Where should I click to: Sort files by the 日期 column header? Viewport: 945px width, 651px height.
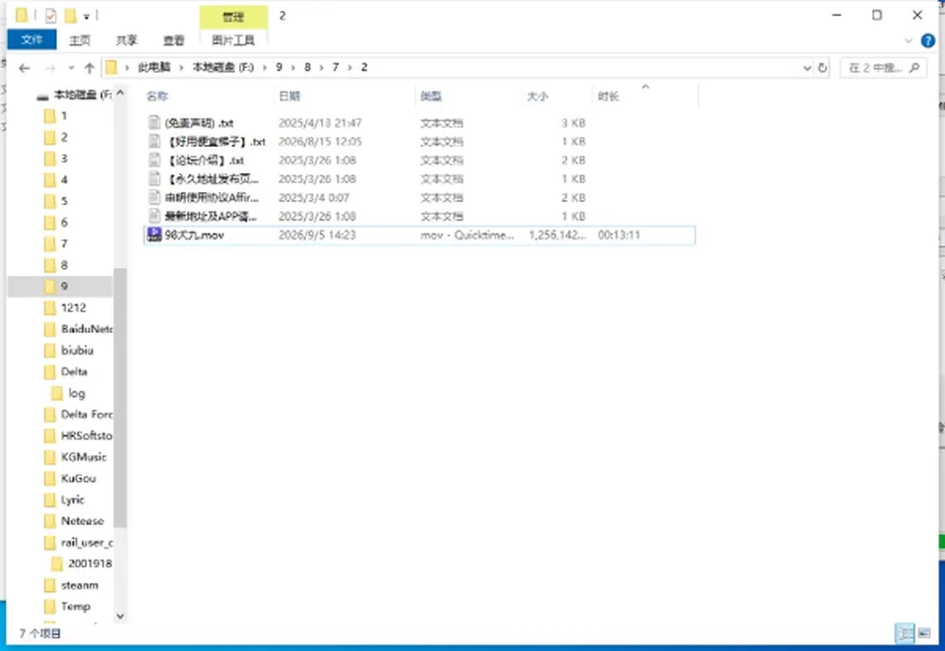289,96
